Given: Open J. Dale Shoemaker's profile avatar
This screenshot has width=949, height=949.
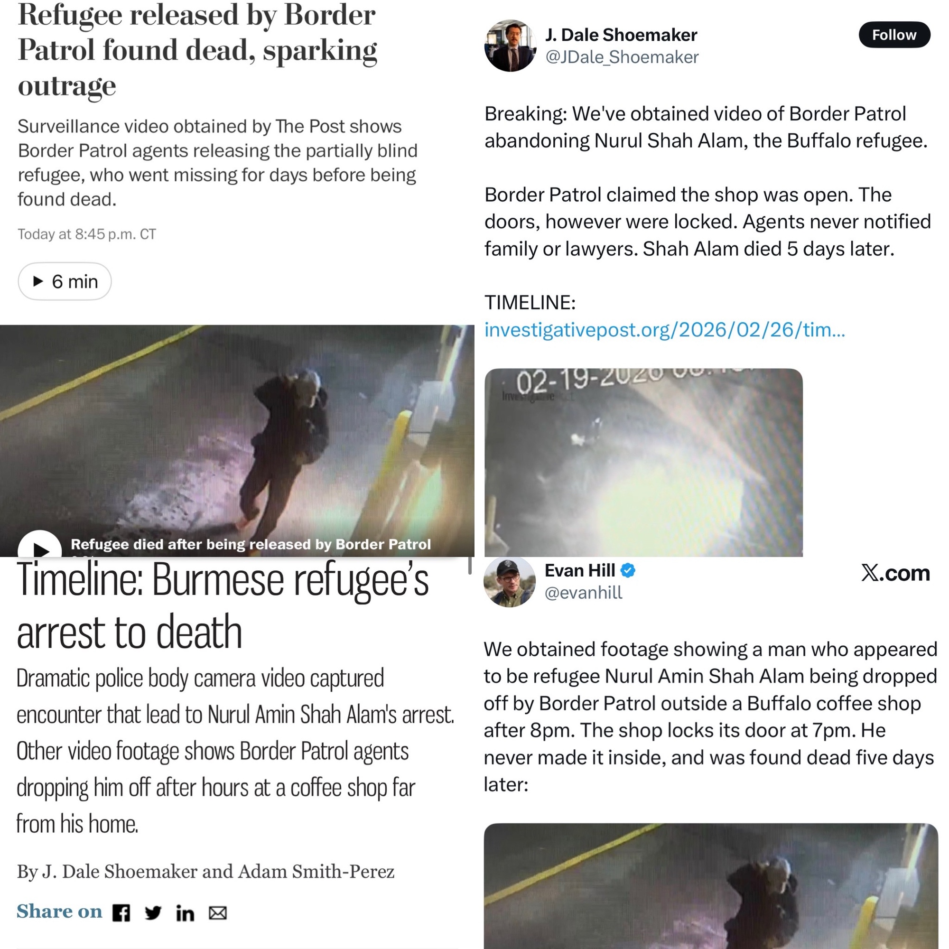Looking at the screenshot, I should [510, 46].
